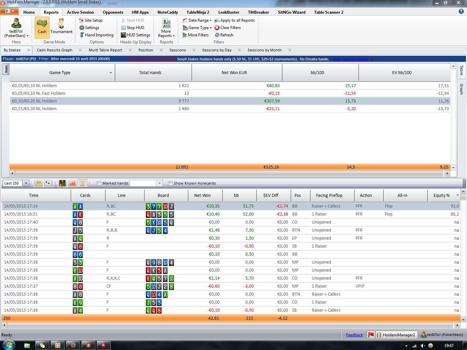The height and width of the screenshot is (350, 467).
Task: Expand the hero selection dropdown arrow
Action: click(27, 36)
